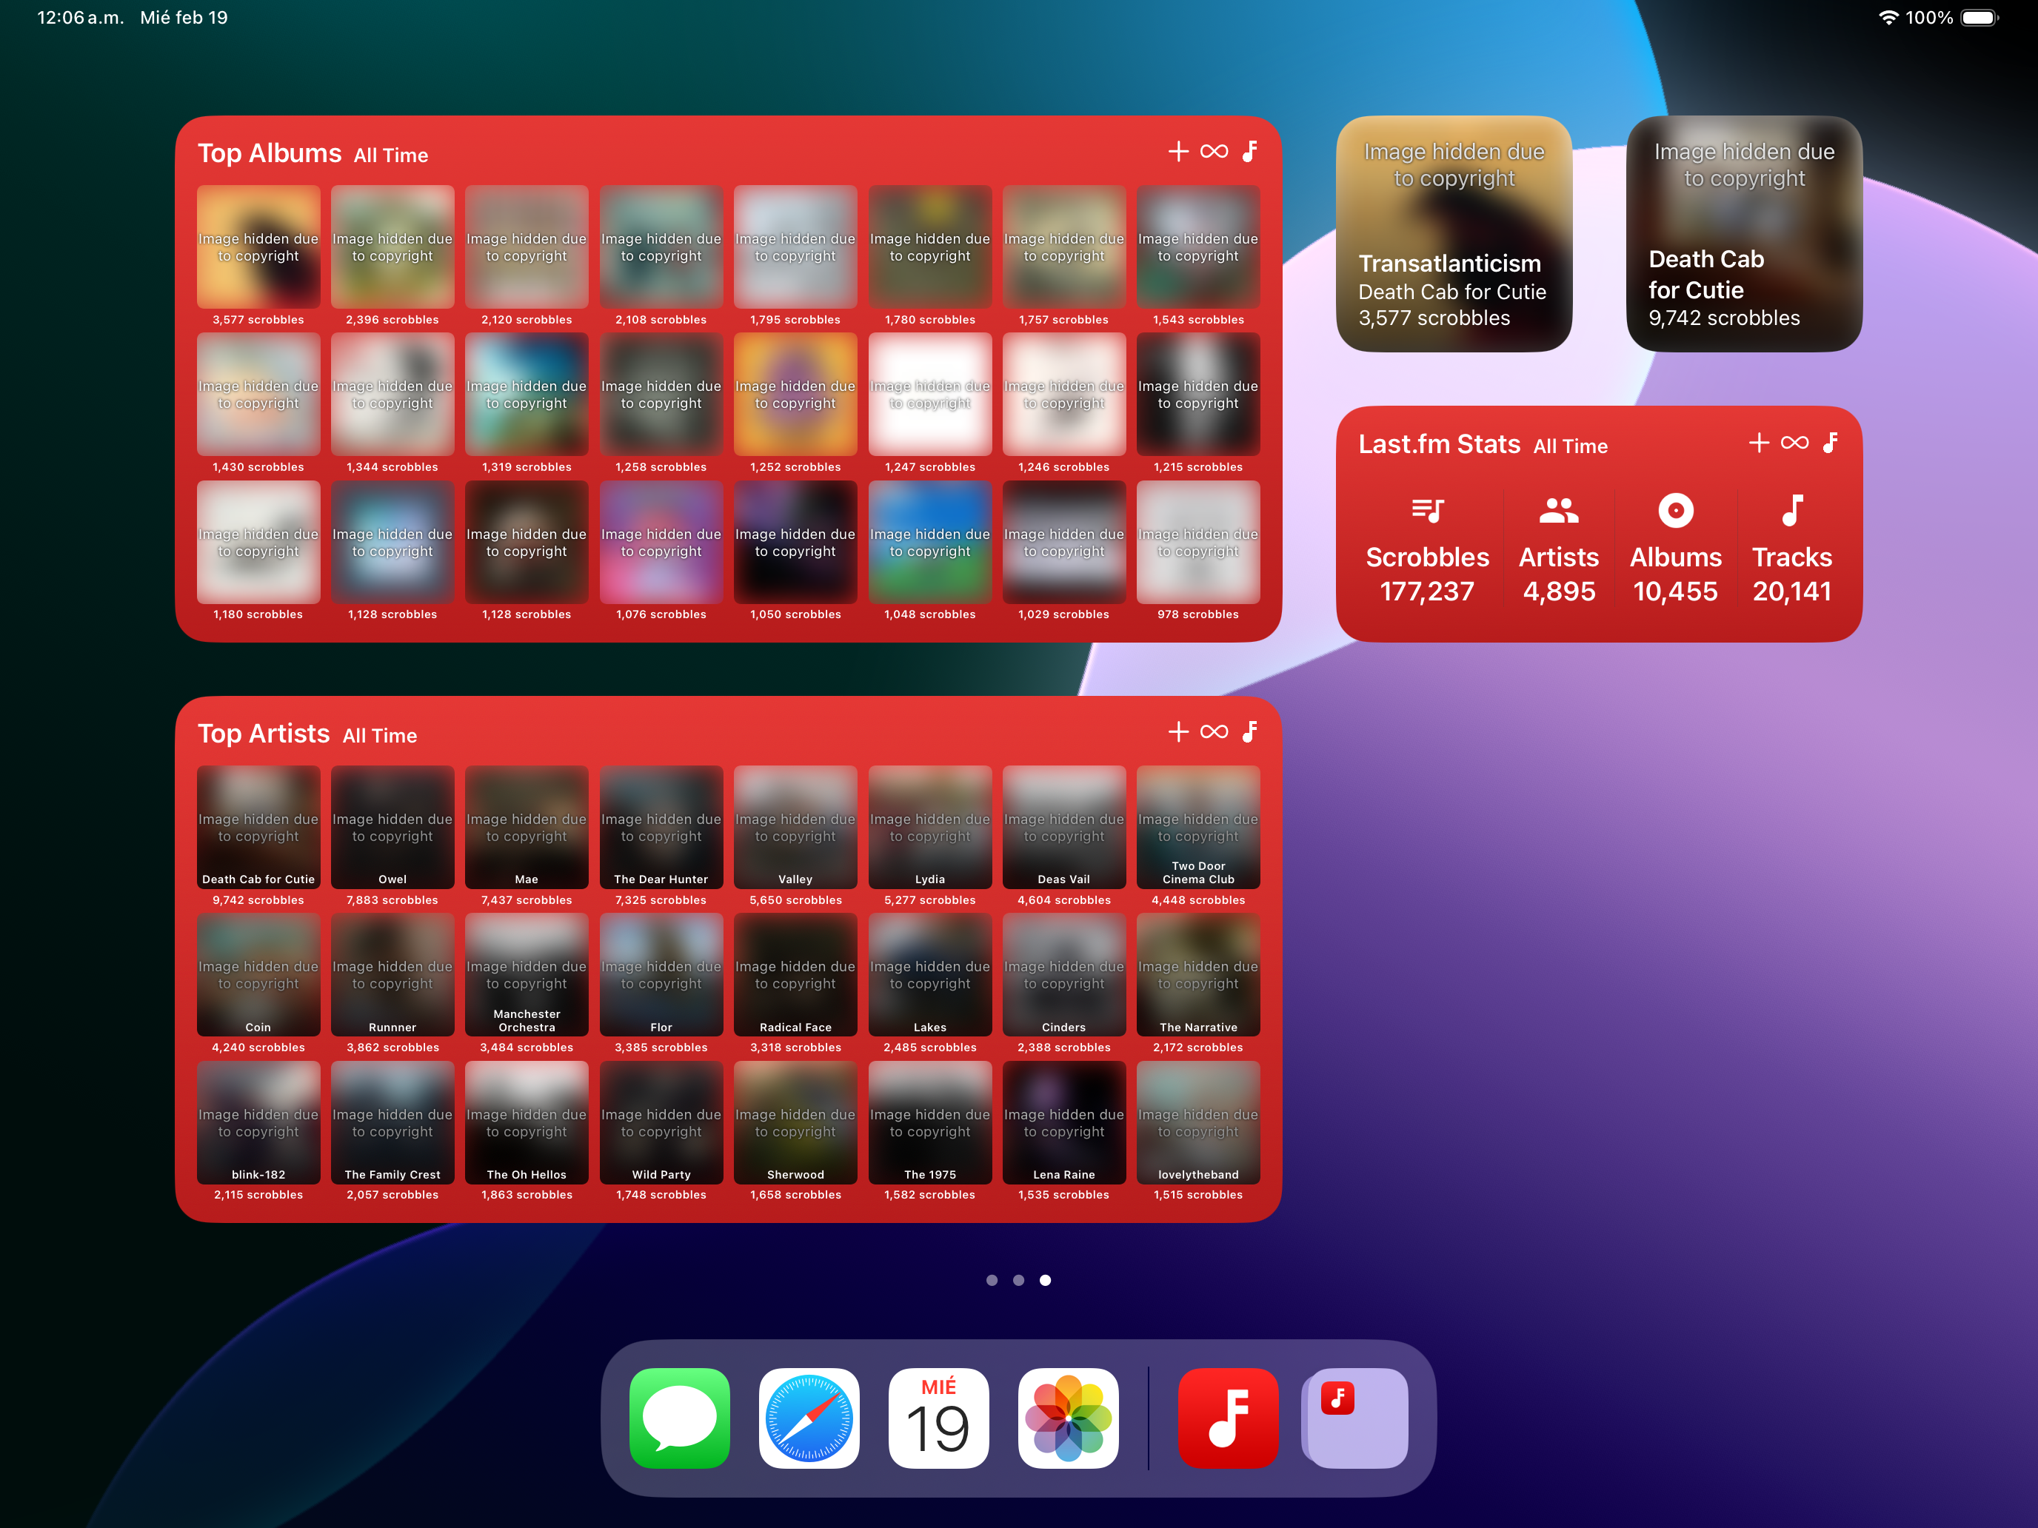Open the Coin artist tile
Viewport: 2038px width, 1528px height.
[258, 974]
